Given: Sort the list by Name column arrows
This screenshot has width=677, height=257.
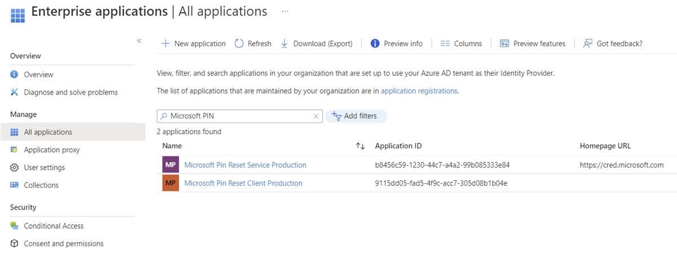Looking at the screenshot, I should 360,146.
